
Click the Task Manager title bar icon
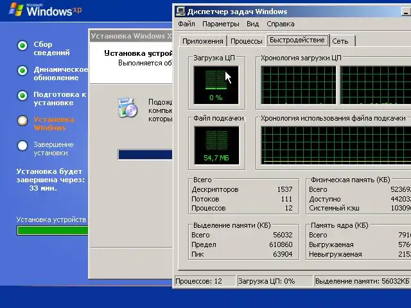click(x=180, y=12)
